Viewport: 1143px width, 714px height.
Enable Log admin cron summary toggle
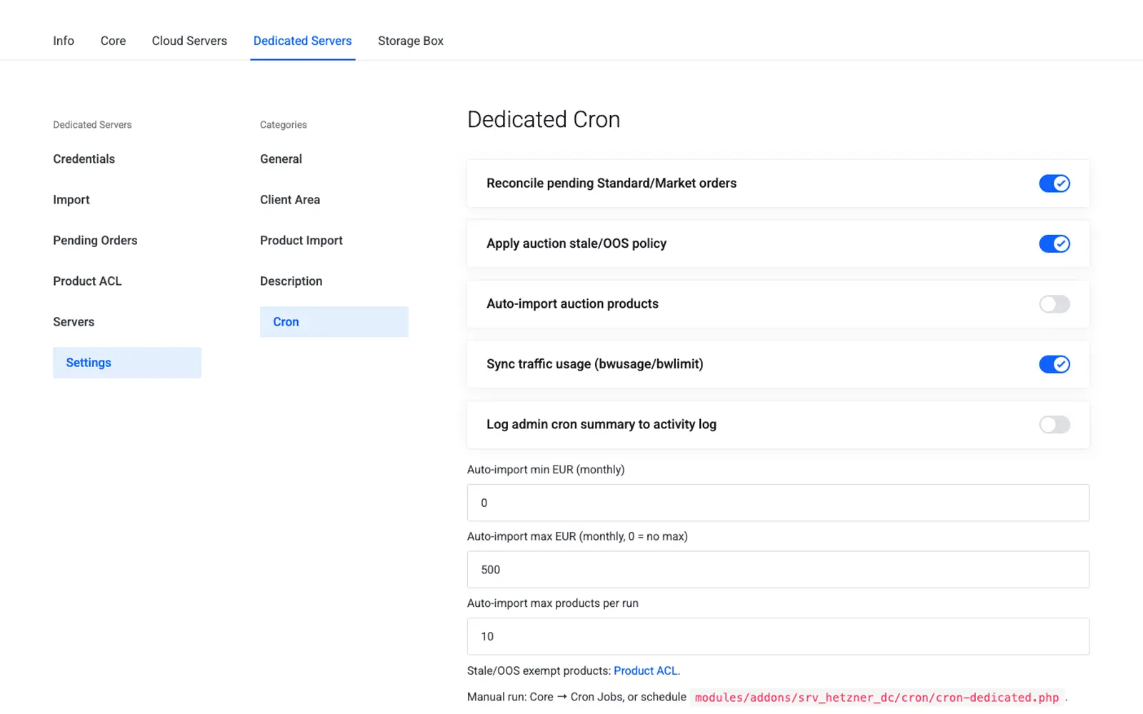[1054, 425]
